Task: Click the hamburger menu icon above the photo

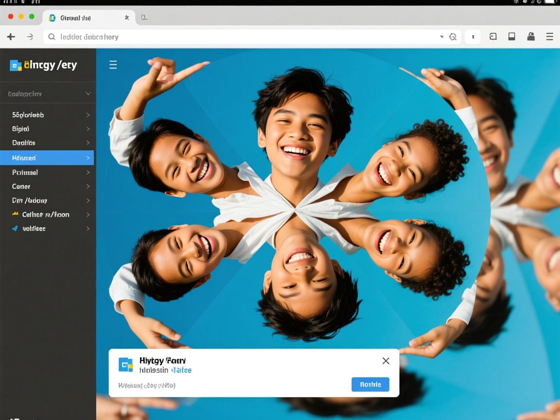Action: [x=113, y=65]
